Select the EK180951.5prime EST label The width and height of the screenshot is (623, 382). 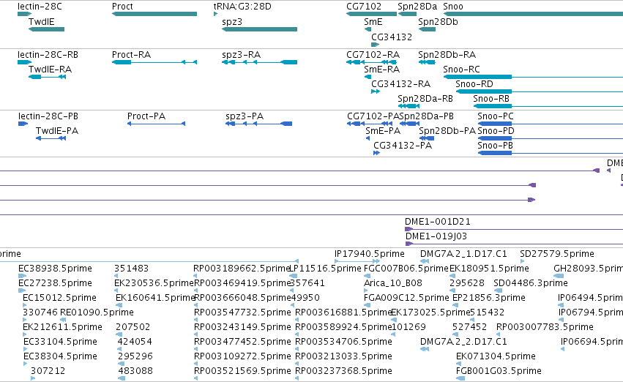tap(489, 268)
